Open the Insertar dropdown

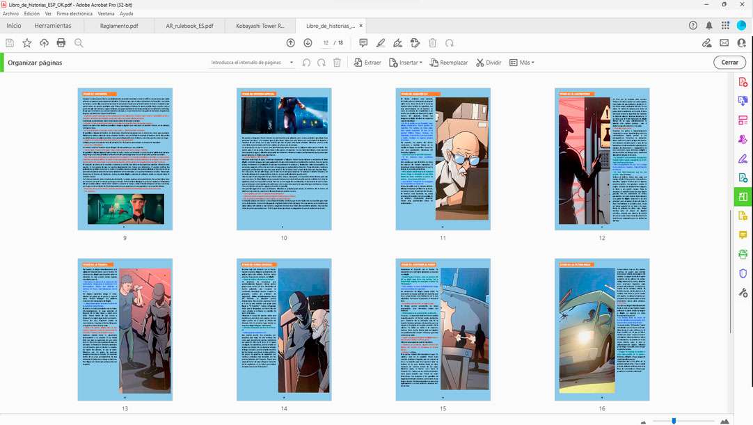(x=406, y=63)
